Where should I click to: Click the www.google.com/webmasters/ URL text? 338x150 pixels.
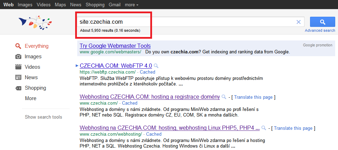tap(110, 52)
